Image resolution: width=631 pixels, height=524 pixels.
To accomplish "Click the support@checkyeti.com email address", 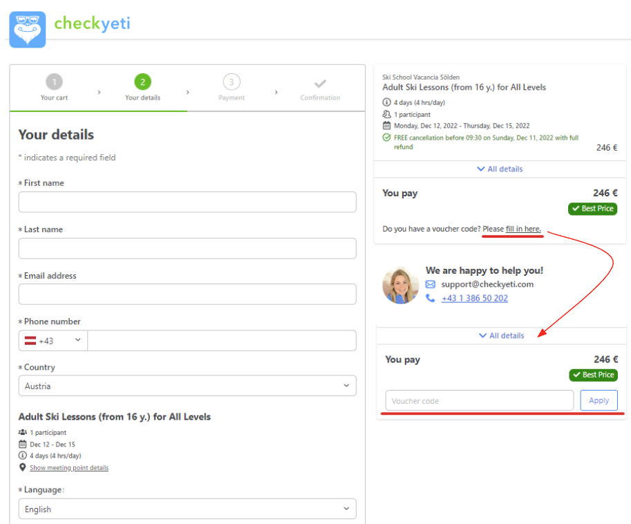I will (487, 285).
